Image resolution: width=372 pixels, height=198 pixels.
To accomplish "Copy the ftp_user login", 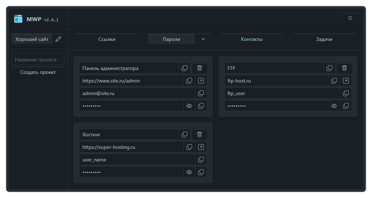I will [x=346, y=94].
